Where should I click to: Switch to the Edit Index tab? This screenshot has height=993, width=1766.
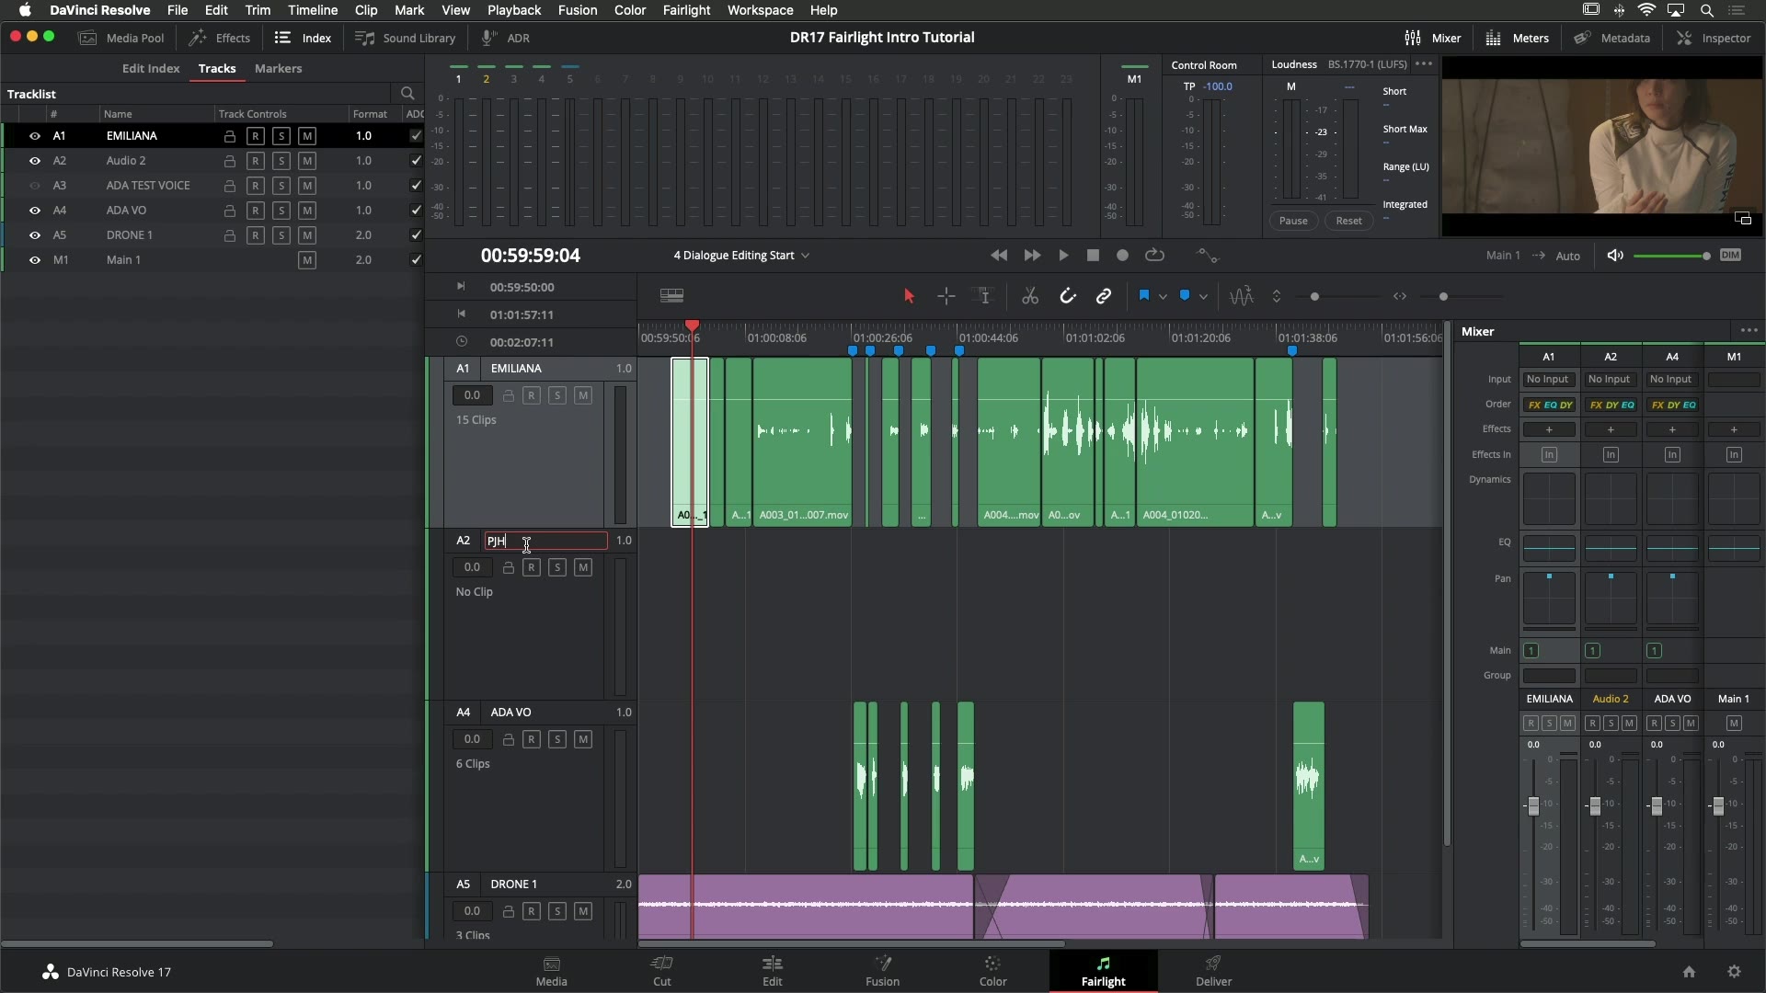[x=151, y=69]
